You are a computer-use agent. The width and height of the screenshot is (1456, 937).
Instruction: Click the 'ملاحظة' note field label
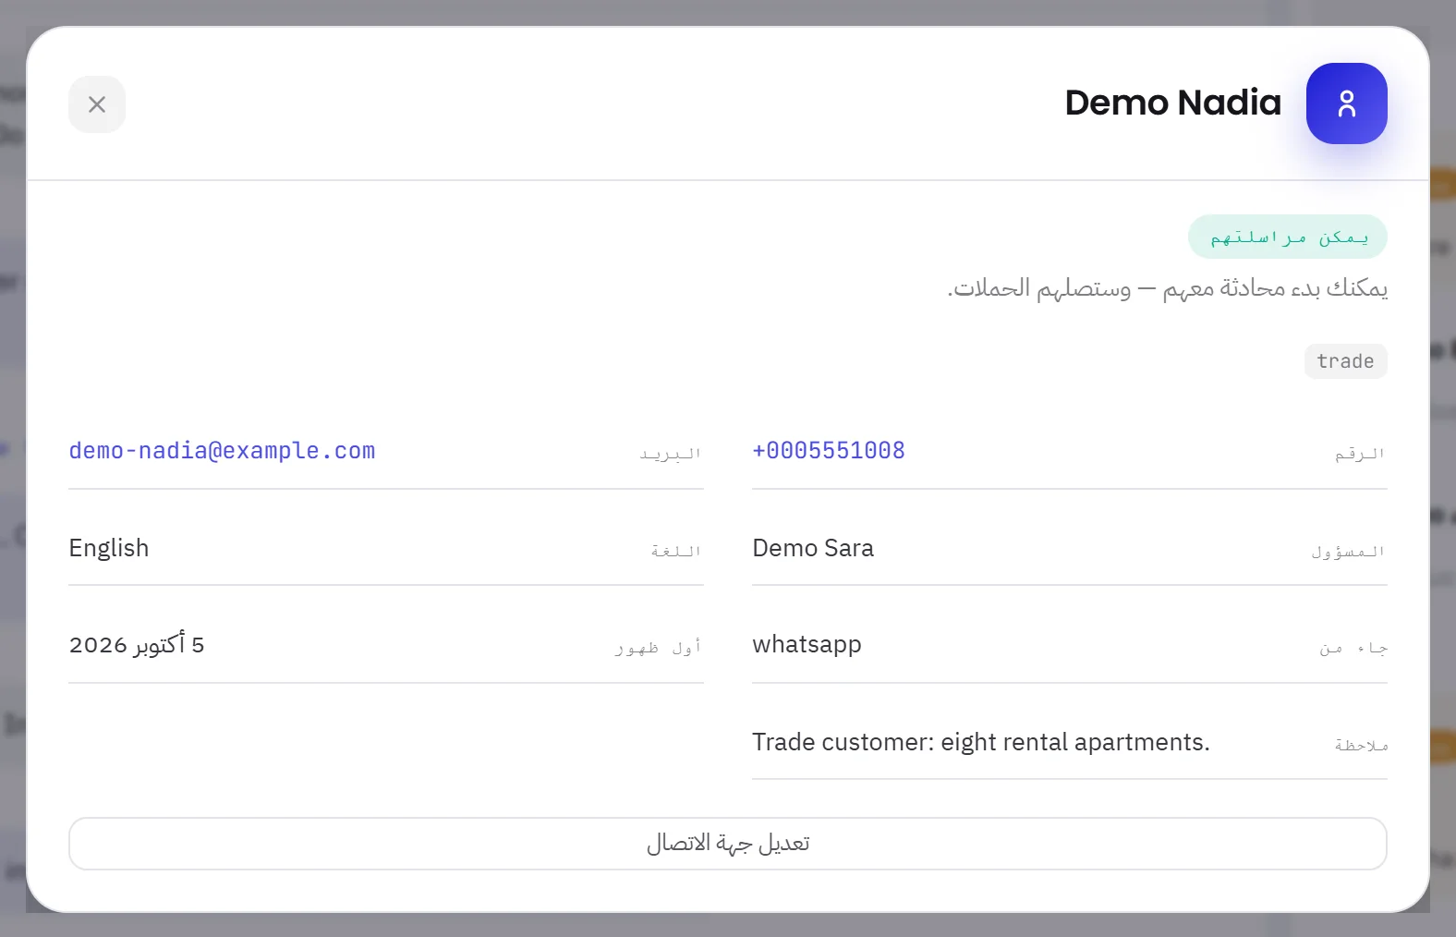[x=1361, y=746]
